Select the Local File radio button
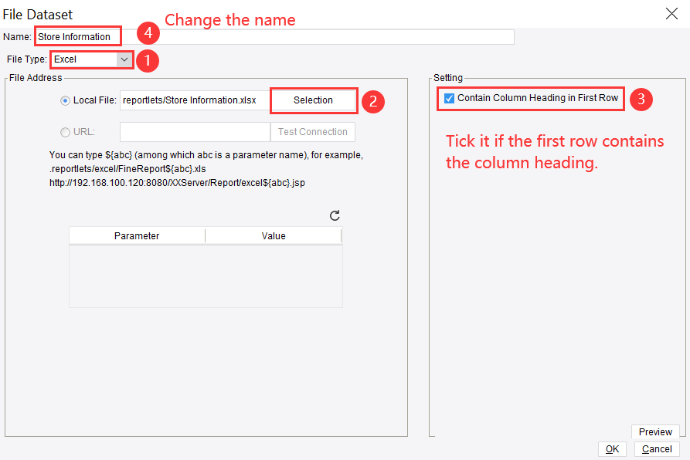Image resolution: width=690 pixels, height=460 pixels. (x=65, y=100)
